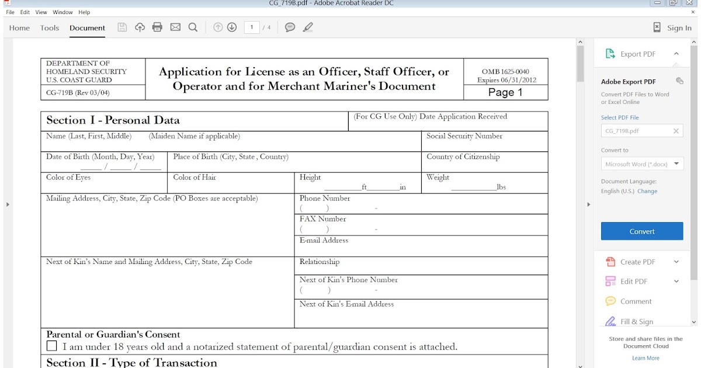
Task: Check the under 18 parental consent box
Action: tap(51, 346)
